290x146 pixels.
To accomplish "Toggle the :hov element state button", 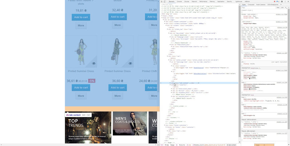I will pos(278,8).
